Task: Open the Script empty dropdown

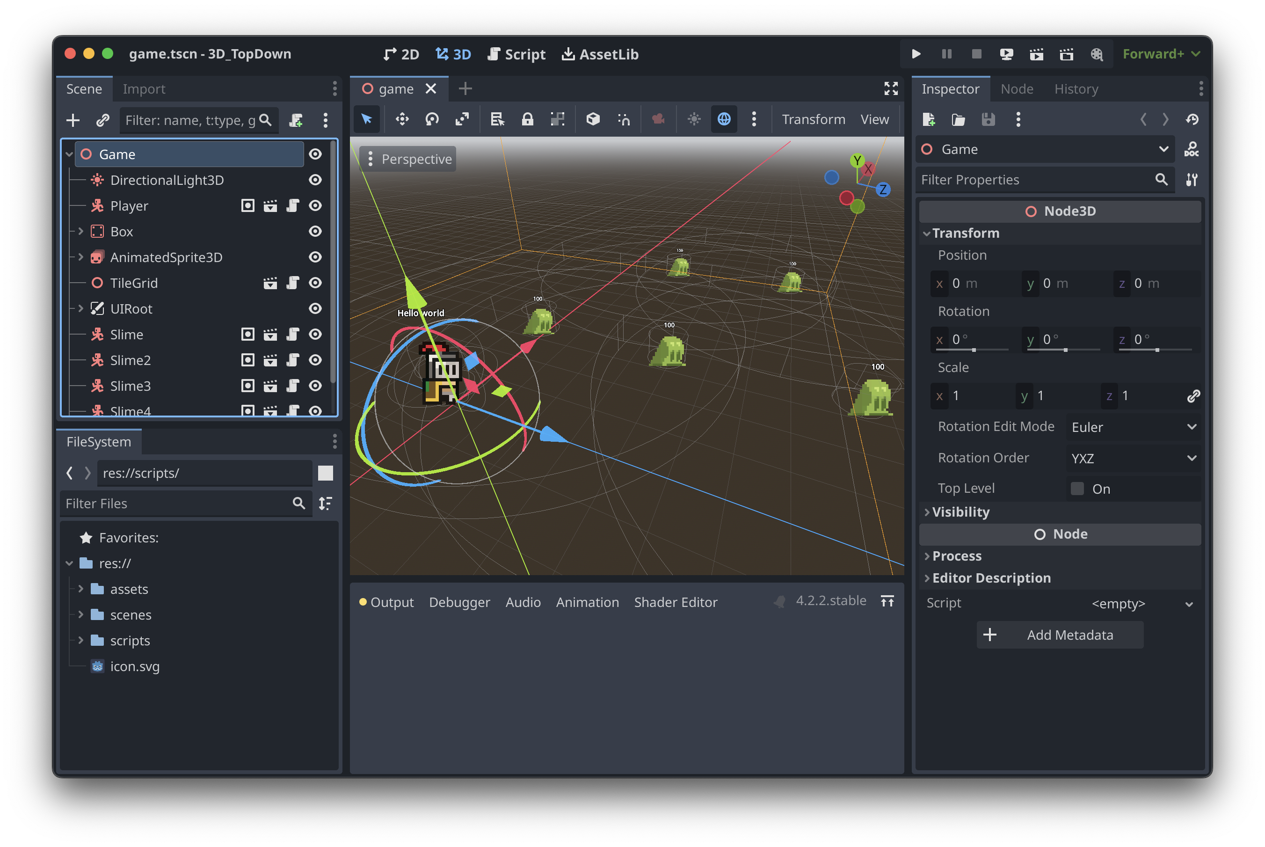Action: pyautogui.click(x=1142, y=603)
